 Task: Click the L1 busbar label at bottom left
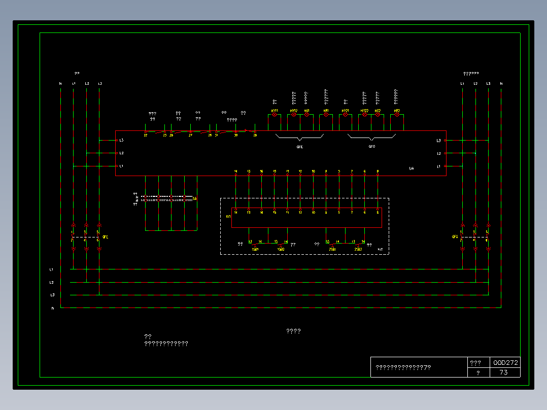tap(51, 270)
